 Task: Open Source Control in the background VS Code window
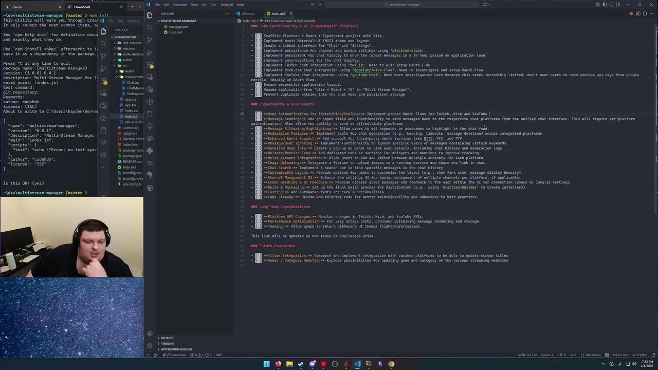[104, 55]
